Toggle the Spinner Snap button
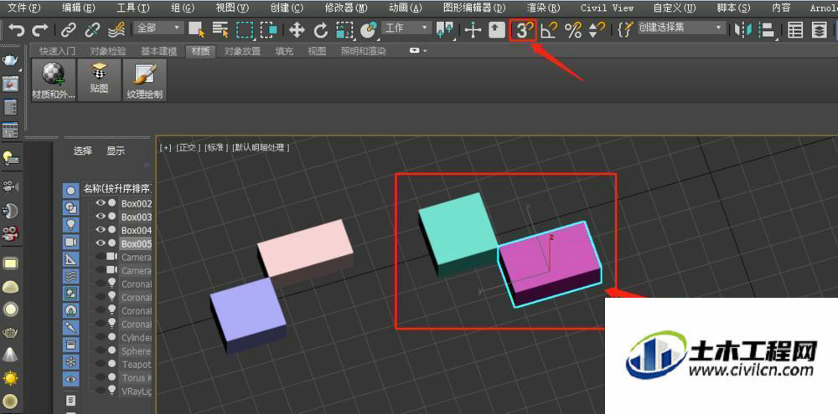The width and height of the screenshot is (838, 414). pos(597,30)
